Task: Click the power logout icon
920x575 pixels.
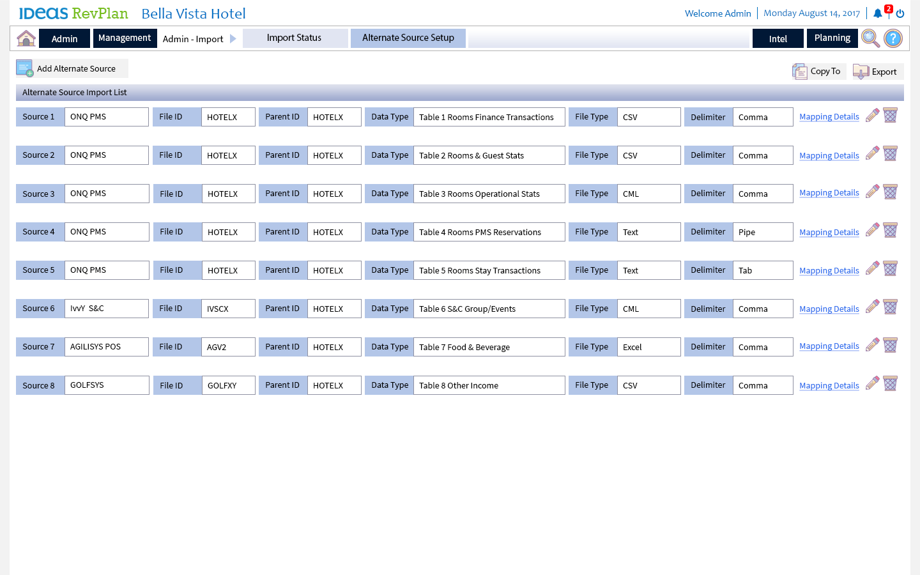Action: pos(900,13)
